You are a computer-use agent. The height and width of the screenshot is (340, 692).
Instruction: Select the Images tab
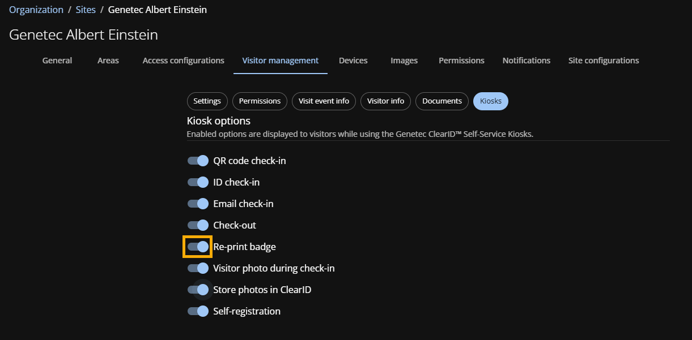pos(404,61)
